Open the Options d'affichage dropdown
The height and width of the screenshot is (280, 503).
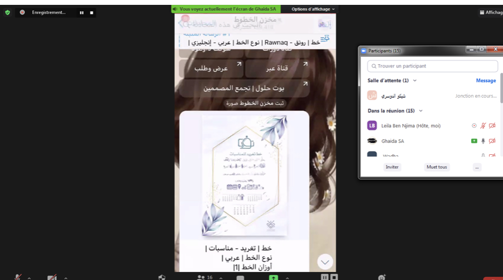313,9
